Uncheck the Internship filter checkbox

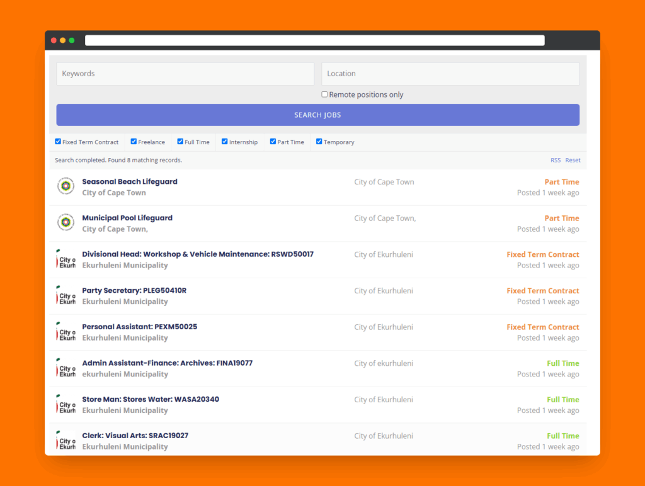pos(225,142)
